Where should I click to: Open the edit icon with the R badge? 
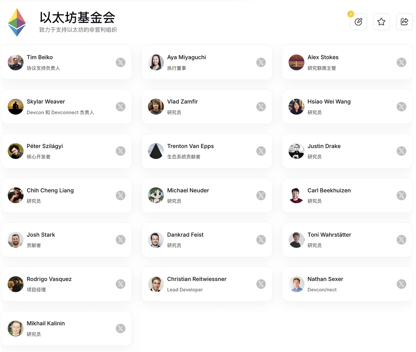358,22
